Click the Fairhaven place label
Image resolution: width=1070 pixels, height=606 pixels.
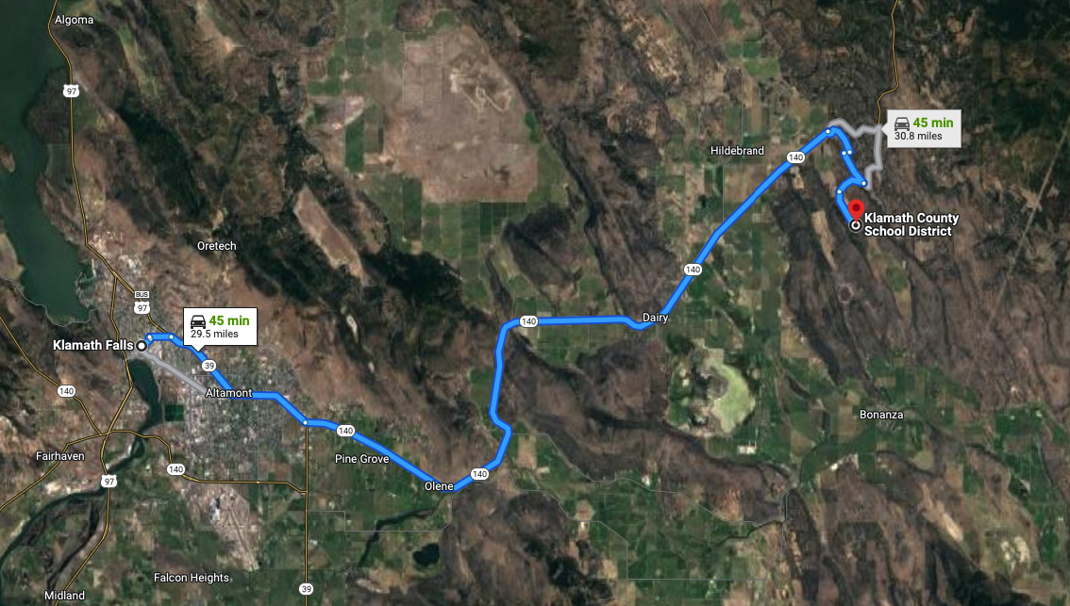click(x=60, y=456)
